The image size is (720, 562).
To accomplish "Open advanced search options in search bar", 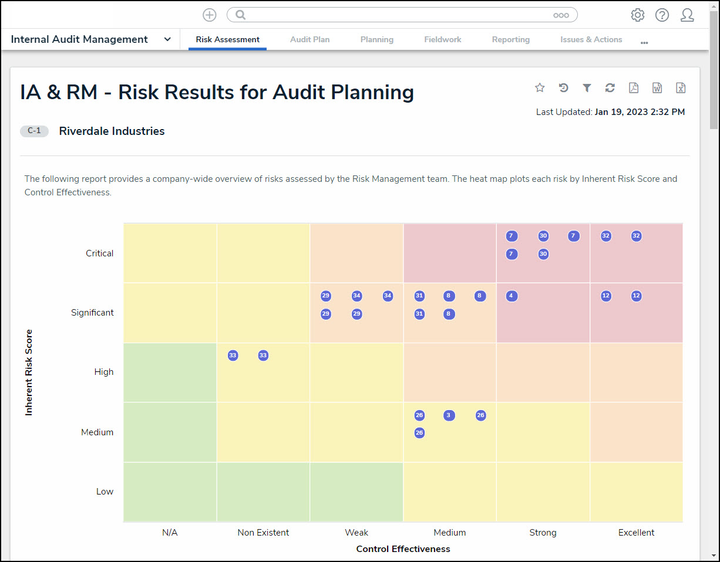I will tap(561, 15).
